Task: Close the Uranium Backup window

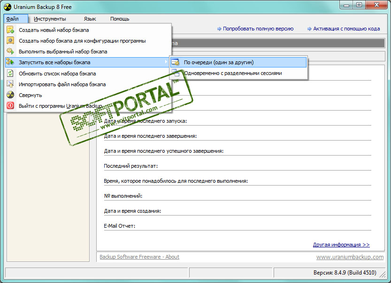Action: 376,5
